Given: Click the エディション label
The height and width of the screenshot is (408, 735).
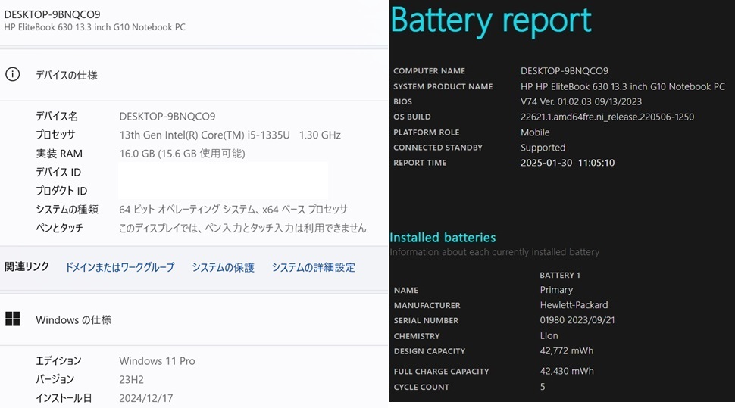Looking at the screenshot, I should point(58,360).
